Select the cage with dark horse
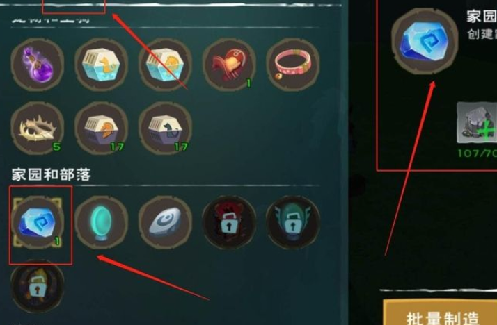 click(x=165, y=128)
